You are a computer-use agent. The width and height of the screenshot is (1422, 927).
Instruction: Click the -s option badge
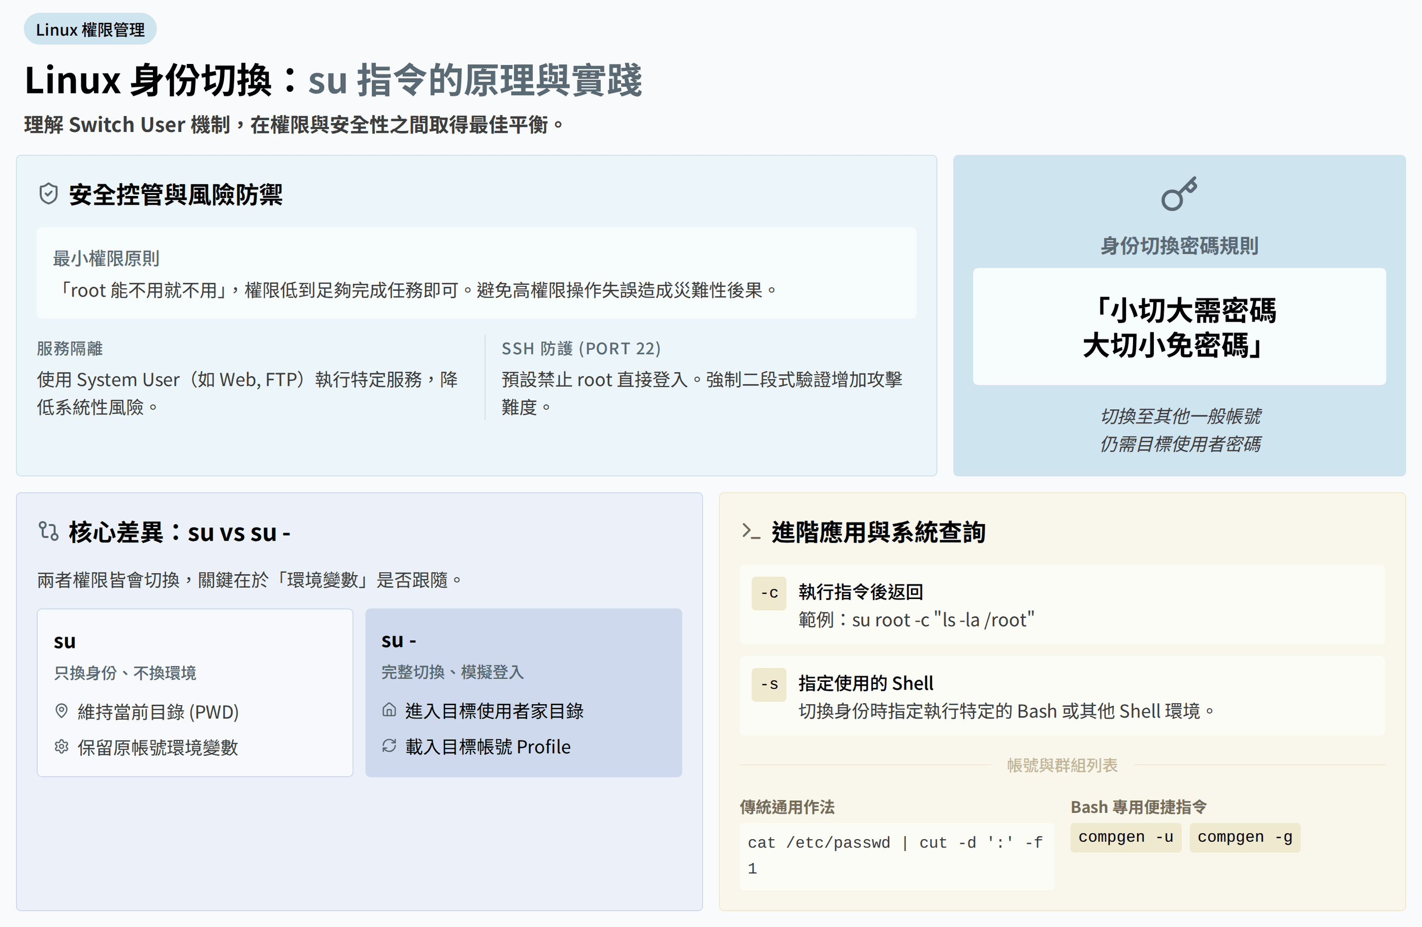(768, 684)
